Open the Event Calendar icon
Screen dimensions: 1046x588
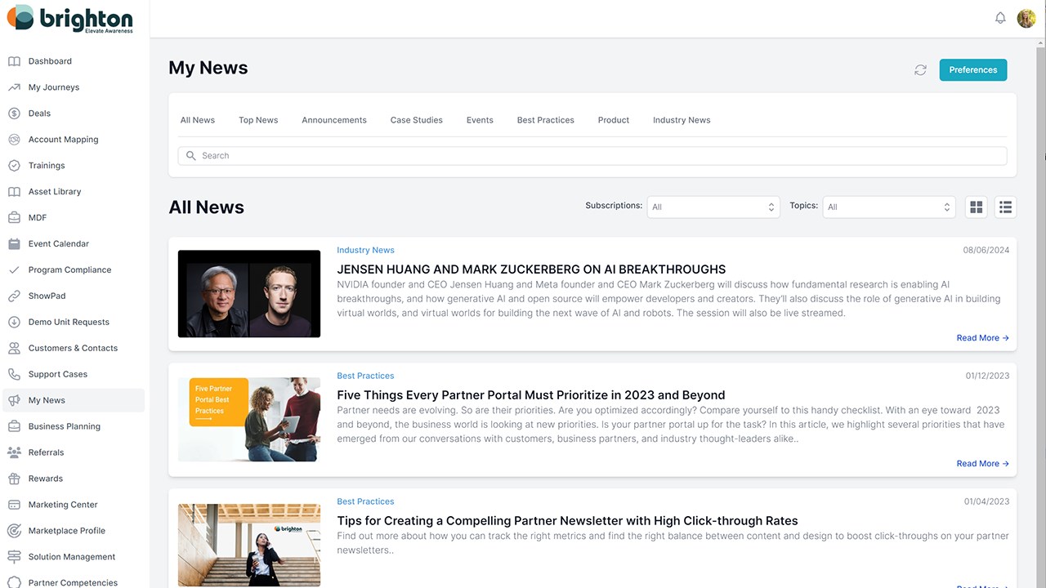(x=14, y=244)
